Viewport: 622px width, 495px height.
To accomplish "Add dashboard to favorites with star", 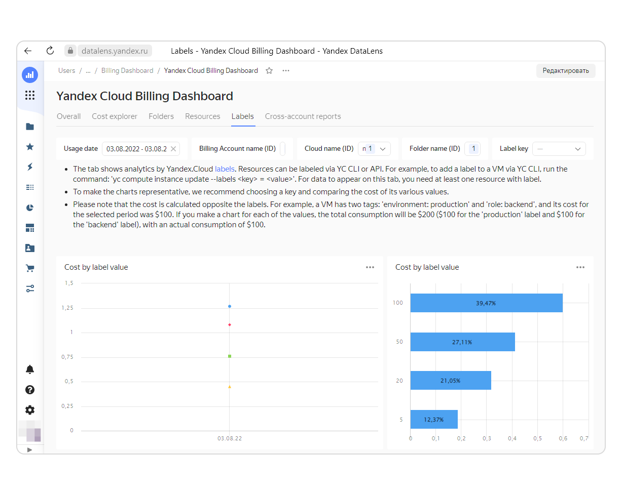I will coord(269,71).
